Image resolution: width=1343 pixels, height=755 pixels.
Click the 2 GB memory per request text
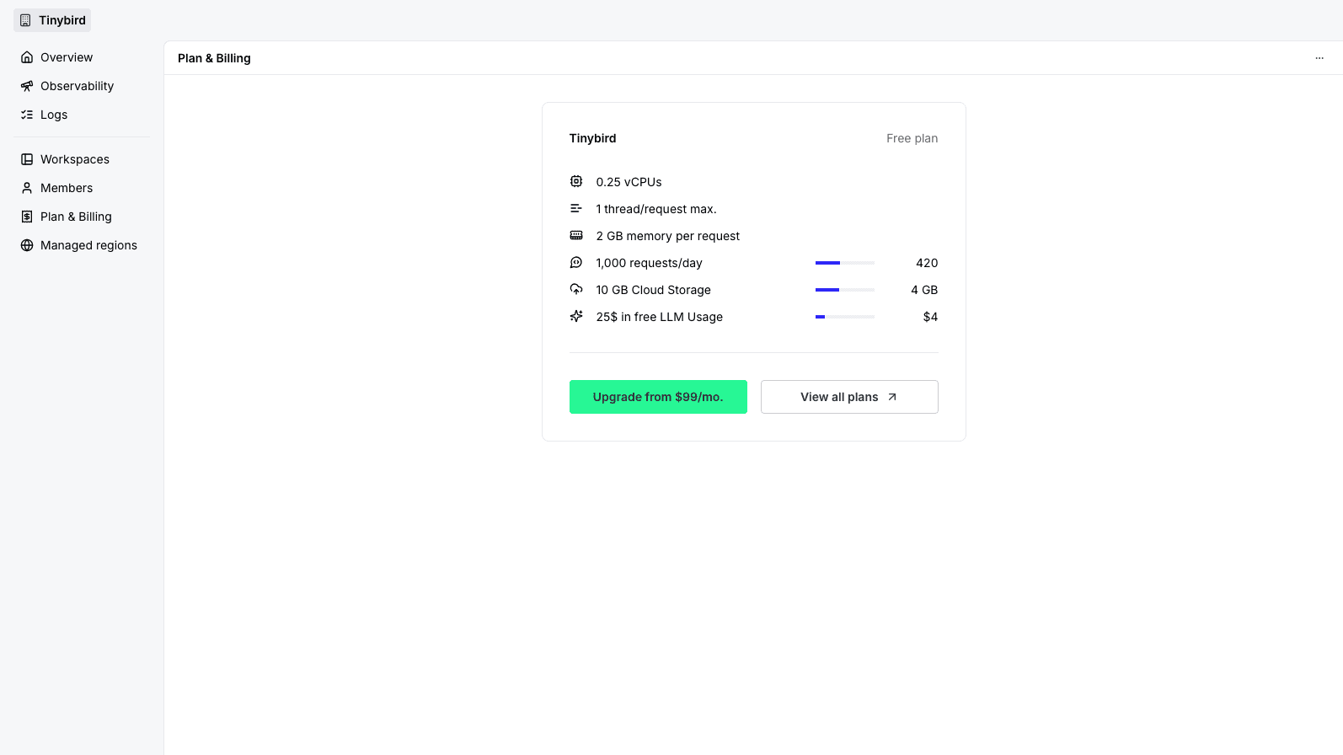pyautogui.click(x=667, y=236)
